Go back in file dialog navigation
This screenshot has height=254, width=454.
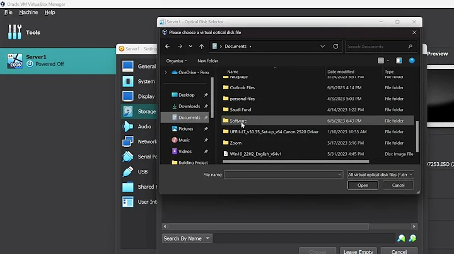point(167,46)
